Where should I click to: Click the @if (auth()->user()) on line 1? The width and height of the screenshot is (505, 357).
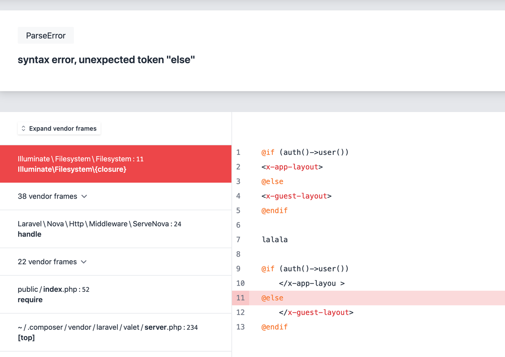(x=305, y=152)
